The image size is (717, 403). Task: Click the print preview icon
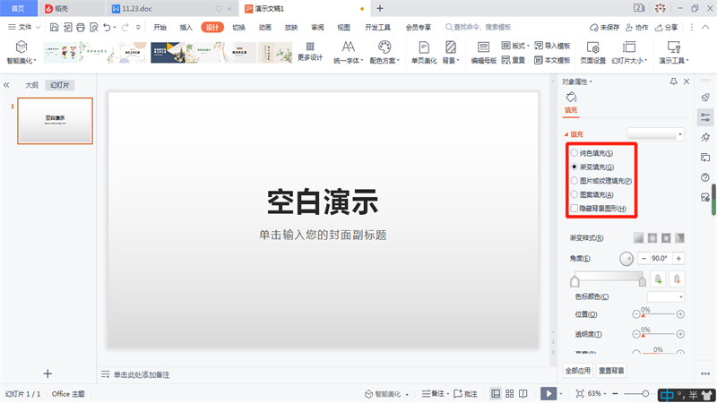94,28
